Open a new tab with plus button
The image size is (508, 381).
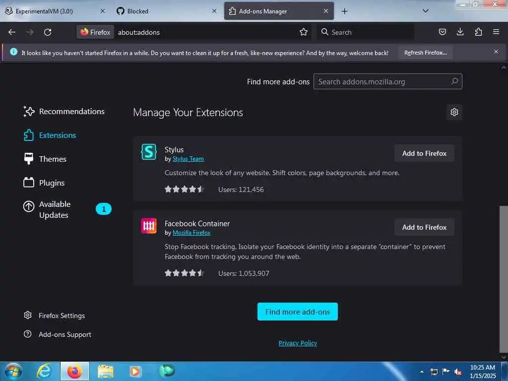click(x=344, y=11)
